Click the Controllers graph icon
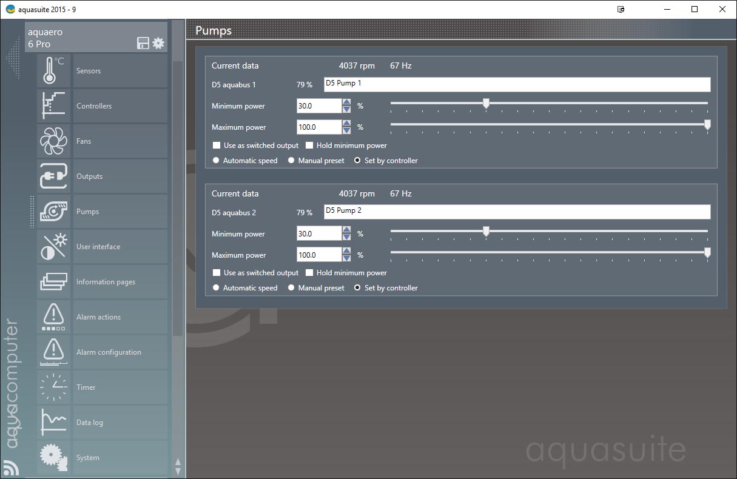 53,106
